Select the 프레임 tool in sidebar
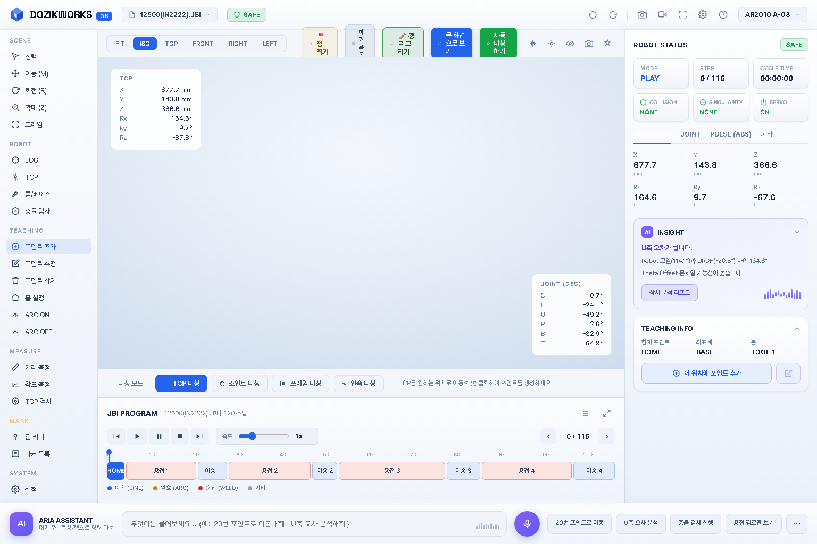 coord(48,124)
